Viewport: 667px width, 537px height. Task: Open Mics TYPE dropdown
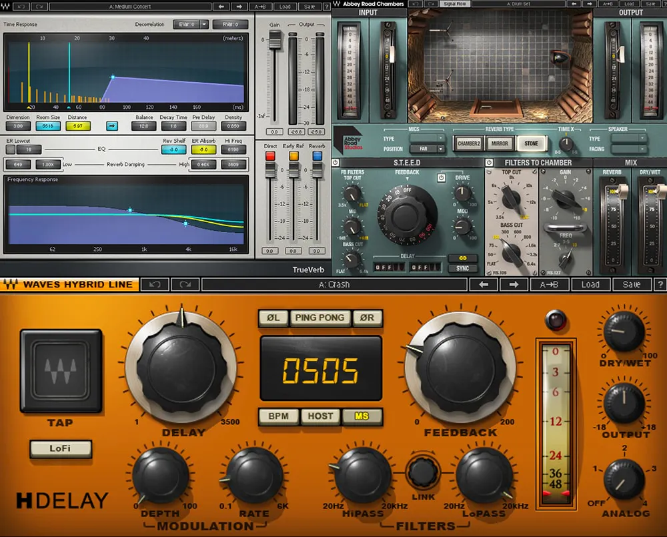[x=427, y=138]
